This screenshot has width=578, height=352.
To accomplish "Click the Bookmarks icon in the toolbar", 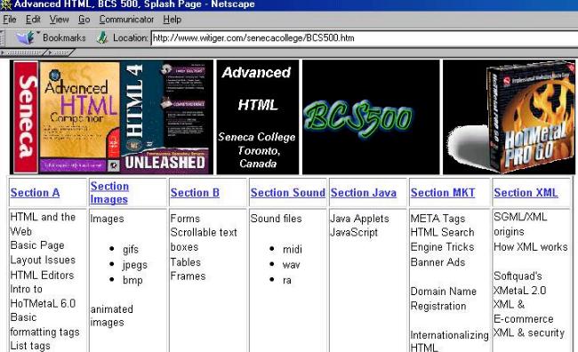I will point(26,37).
